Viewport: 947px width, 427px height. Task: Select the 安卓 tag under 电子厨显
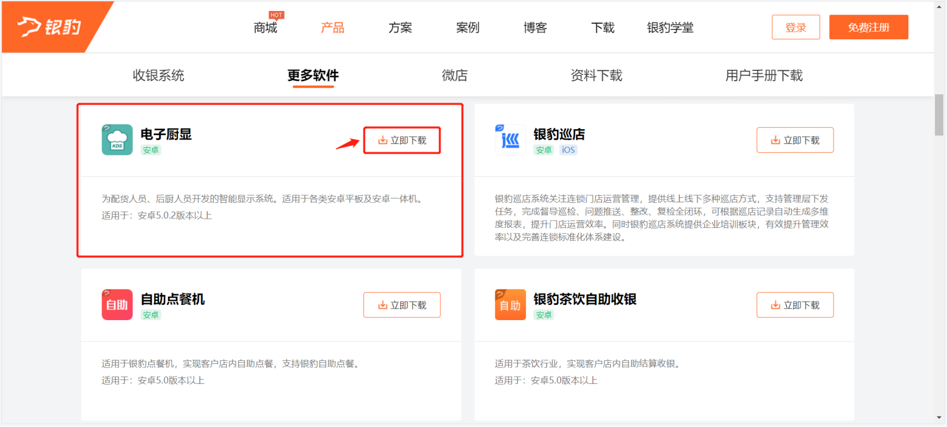(151, 150)
